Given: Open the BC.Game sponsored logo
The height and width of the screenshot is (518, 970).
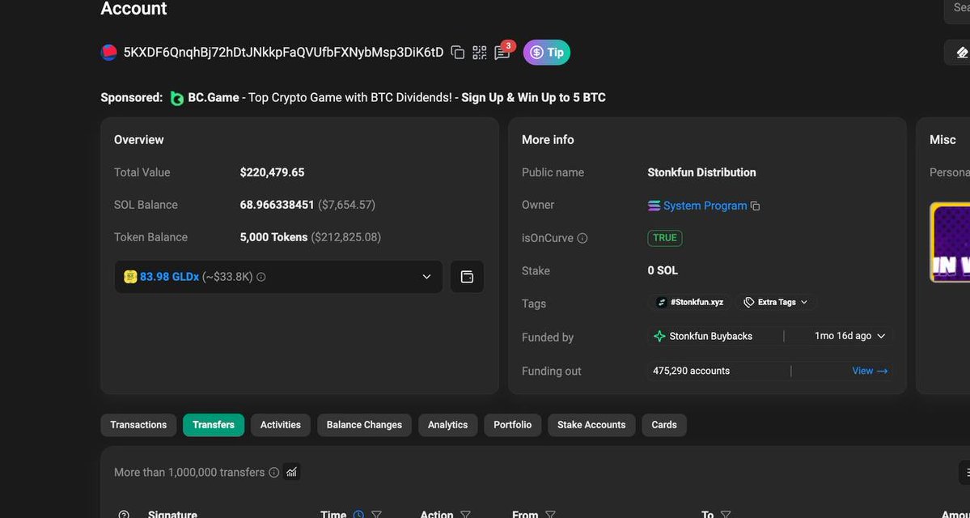Looking at the screenshot, I should [177, 98].
